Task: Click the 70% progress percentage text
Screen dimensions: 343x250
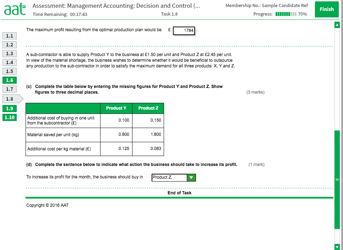Action: click(303, 14)
